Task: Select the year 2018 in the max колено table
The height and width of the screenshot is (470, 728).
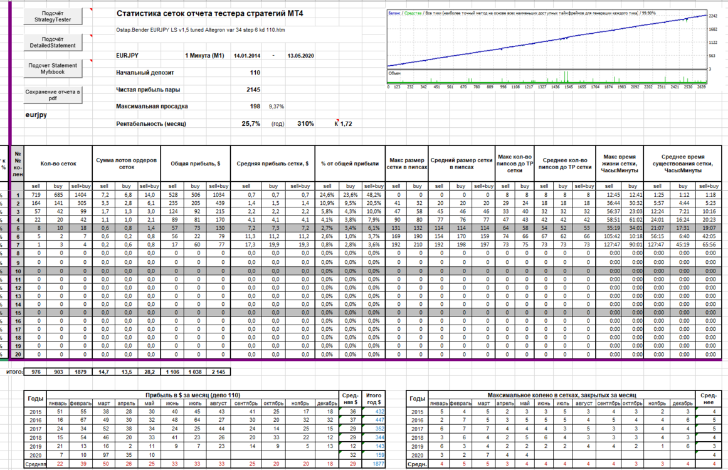Action: point(417,437)
